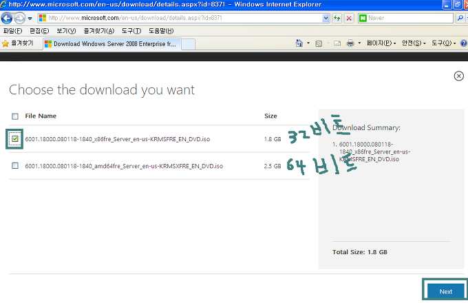Open the 보기(V) menu
468x303 pixels.
[x=66, y=31]
